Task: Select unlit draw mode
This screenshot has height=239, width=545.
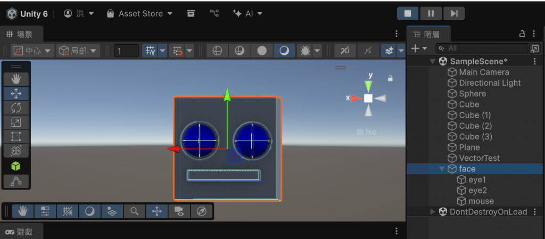Action: (262, 51)
